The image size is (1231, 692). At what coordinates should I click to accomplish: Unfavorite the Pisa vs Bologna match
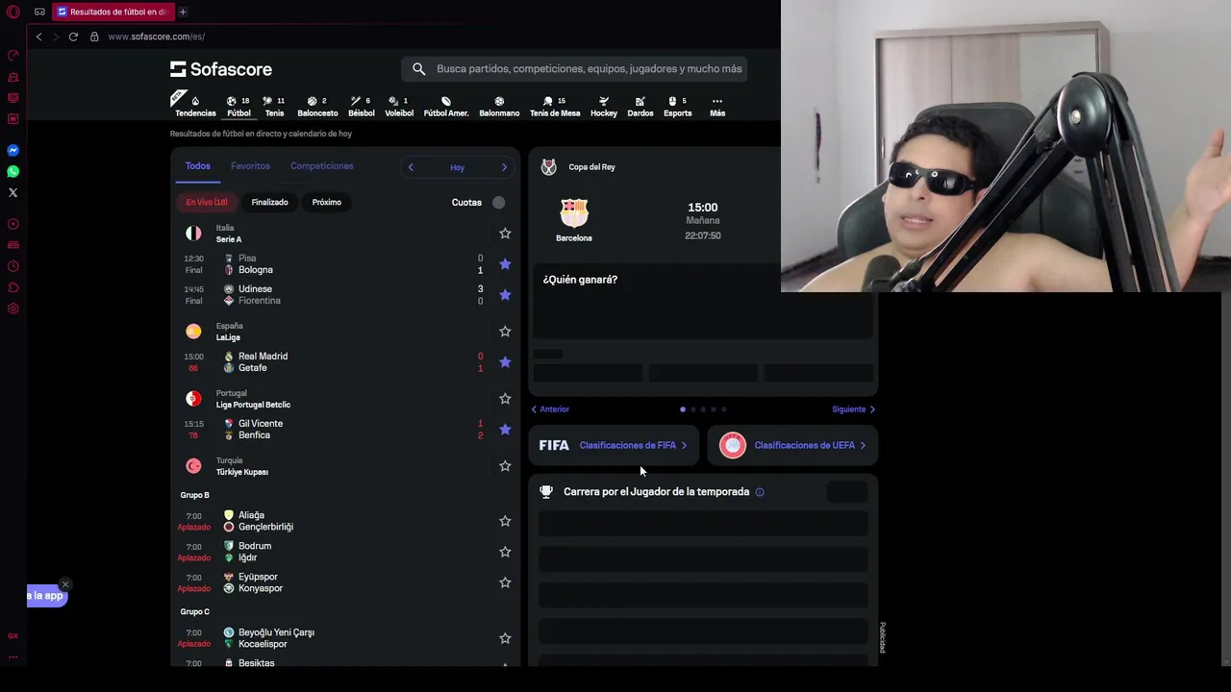coord(505,264)
